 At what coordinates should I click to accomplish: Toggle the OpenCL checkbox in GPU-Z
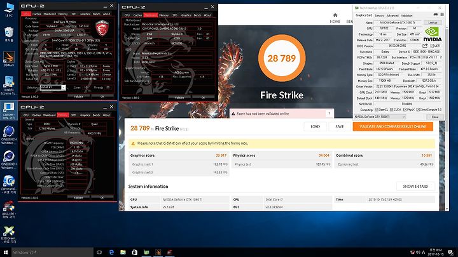point(376,110)
